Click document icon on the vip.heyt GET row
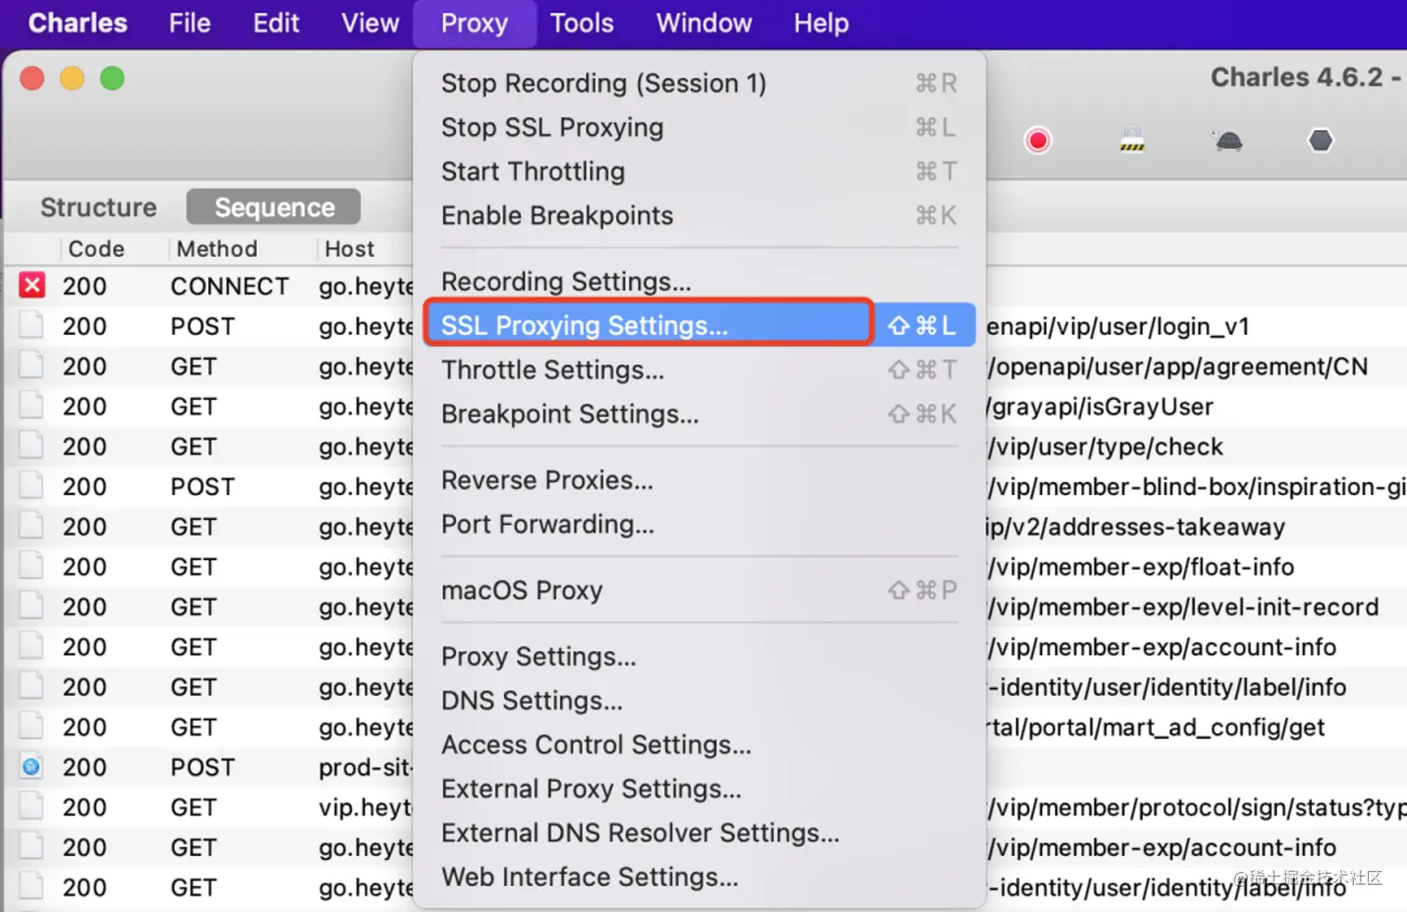1407x912 pixels. [32, 807]
